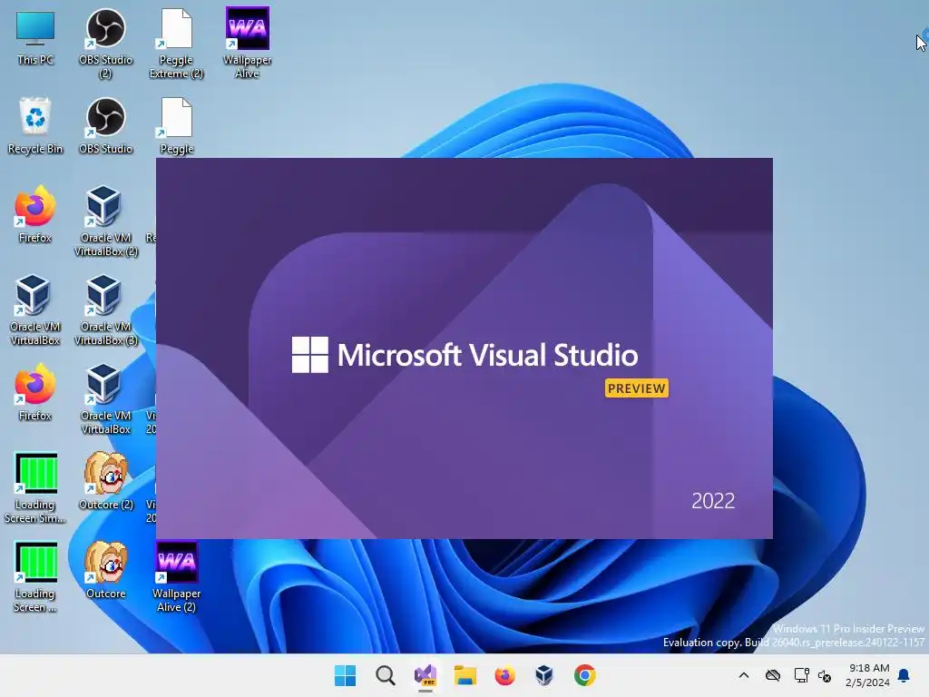Launch Google Chrome from the taskbar
This screenshot has height=697, width=929.
pos(585,675)
